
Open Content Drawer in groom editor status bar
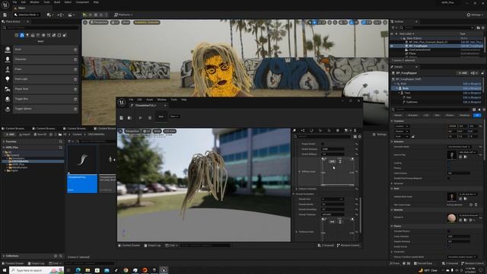coord(129,245)
